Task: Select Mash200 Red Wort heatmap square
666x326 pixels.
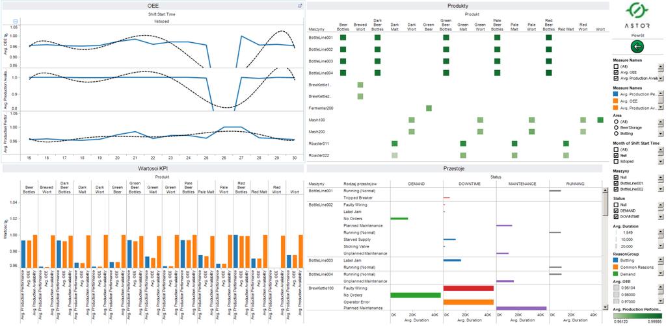Action: coord(583,132)
